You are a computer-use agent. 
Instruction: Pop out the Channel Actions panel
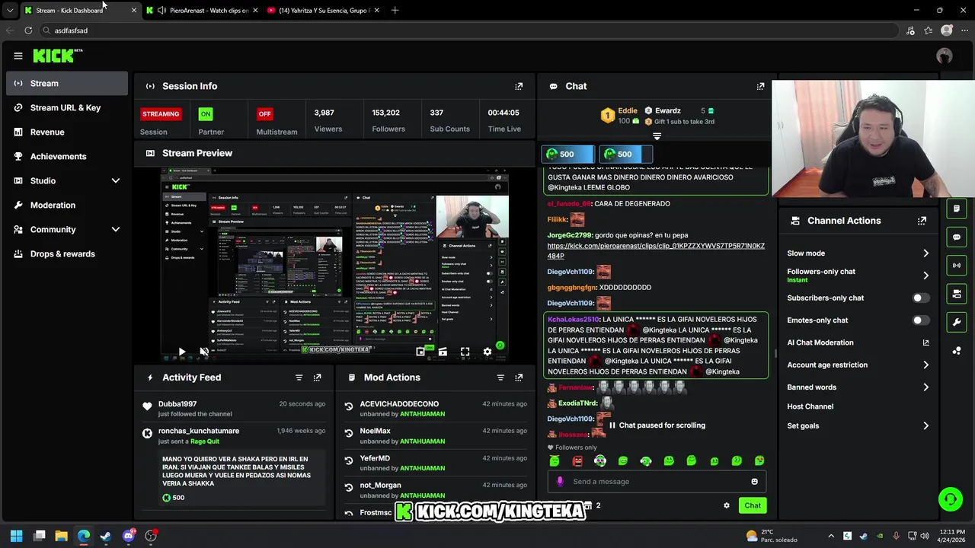pyautogui.click(x=922, y=221)
